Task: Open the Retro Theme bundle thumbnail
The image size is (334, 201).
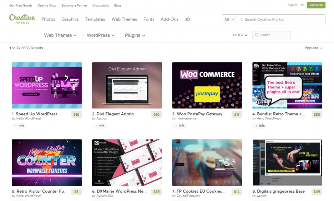Action: pos(287,85)
